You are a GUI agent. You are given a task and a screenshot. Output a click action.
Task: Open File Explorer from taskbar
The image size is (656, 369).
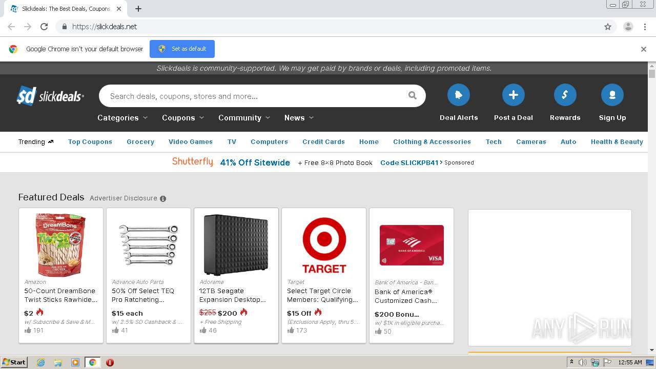coord(58,362)
